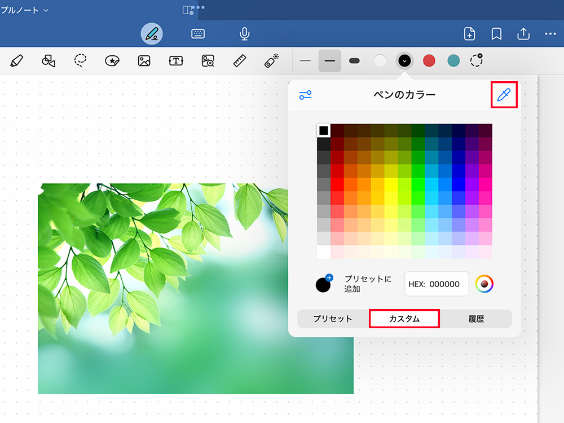The height and width of the screenshot is (423, 564).
Task: Choose the medium stroke width
Action: click(x=329, y=61)
